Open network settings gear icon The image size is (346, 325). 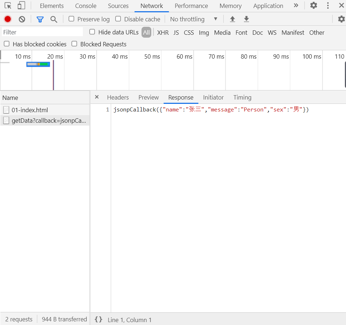pyautogui.click(x=341, y=19)
